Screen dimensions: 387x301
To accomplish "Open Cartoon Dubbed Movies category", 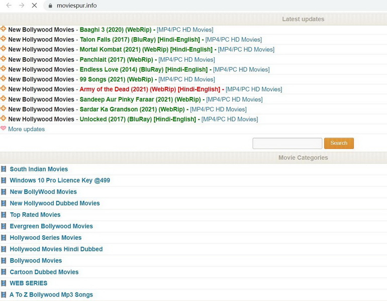I will (44, 272).
